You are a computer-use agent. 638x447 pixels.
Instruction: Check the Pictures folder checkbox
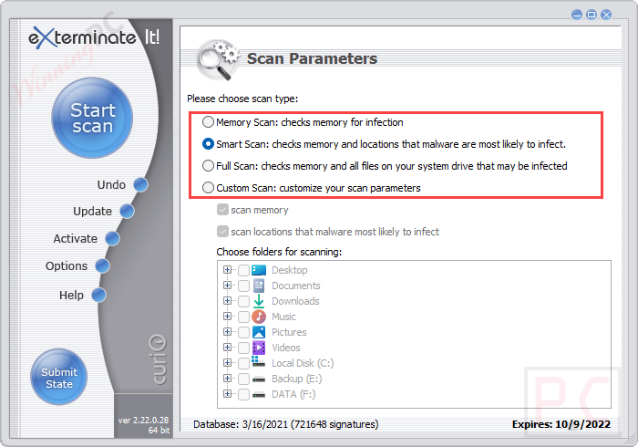click(x=243, y=332)
